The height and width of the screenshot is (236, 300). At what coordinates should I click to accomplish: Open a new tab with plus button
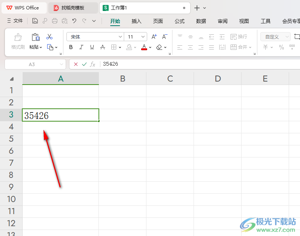click(197, 8)
